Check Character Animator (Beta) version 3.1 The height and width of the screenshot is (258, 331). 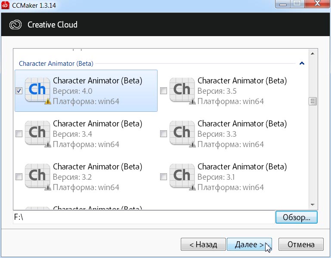coord(164,177)
